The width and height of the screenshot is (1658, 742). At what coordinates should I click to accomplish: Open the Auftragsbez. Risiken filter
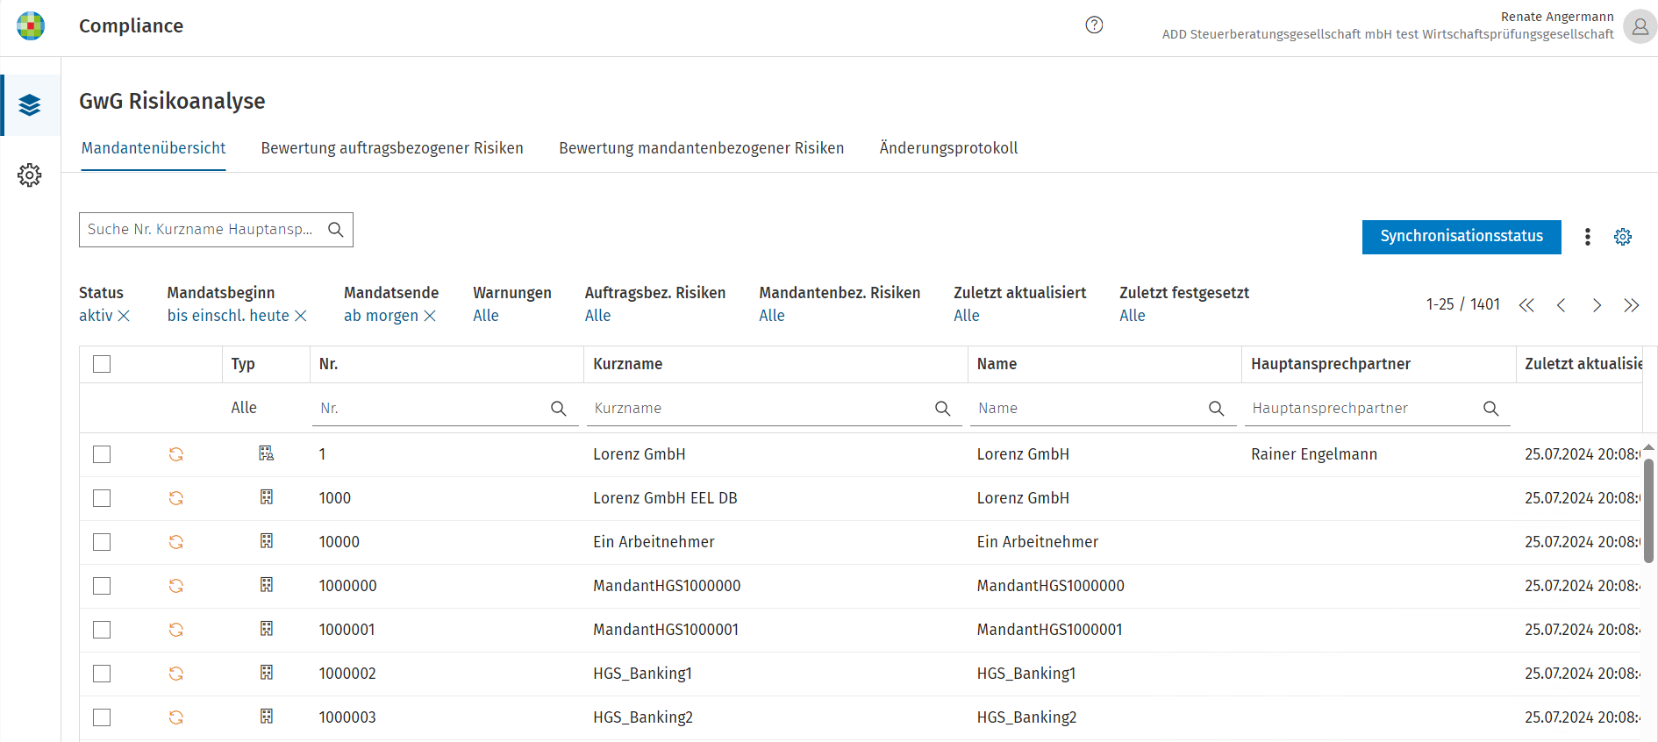tap(597, 316)
